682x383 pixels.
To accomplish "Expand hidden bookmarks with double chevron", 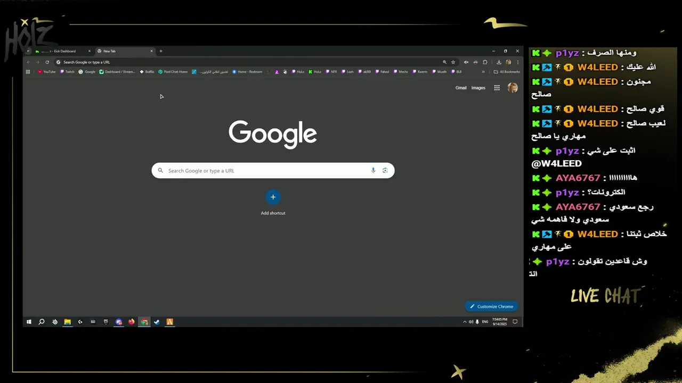I will [483, 72].
